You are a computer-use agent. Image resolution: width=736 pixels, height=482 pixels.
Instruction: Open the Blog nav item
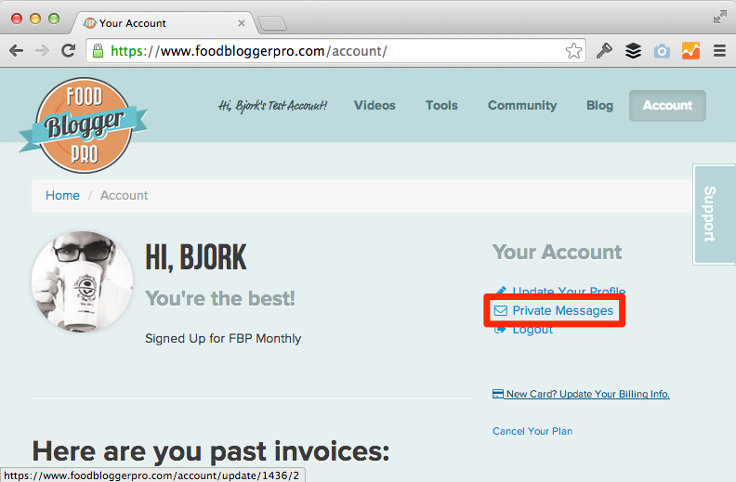[x=600, y=106]
